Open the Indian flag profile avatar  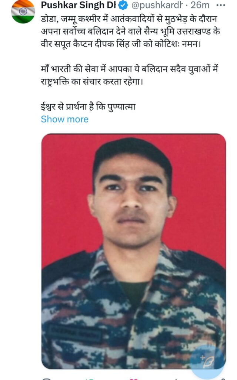23,12
